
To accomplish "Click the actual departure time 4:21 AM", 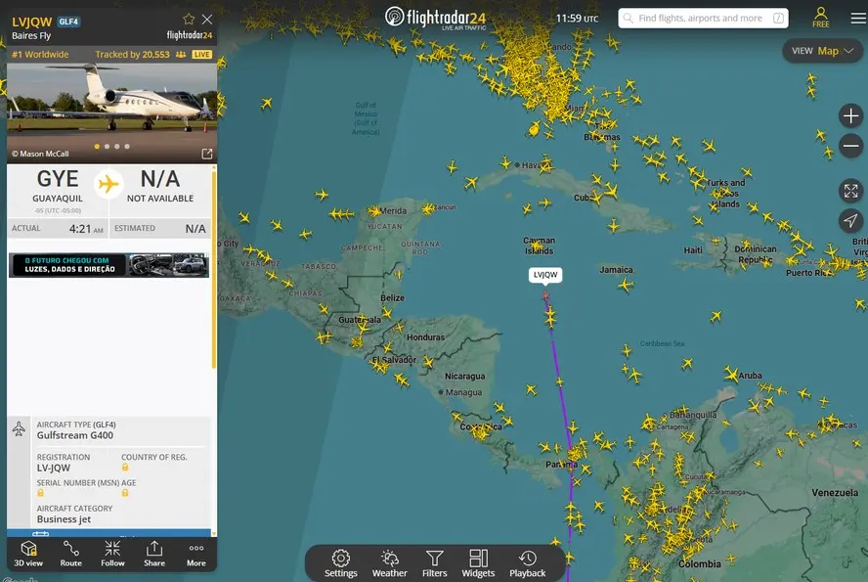I will (86, 229).
